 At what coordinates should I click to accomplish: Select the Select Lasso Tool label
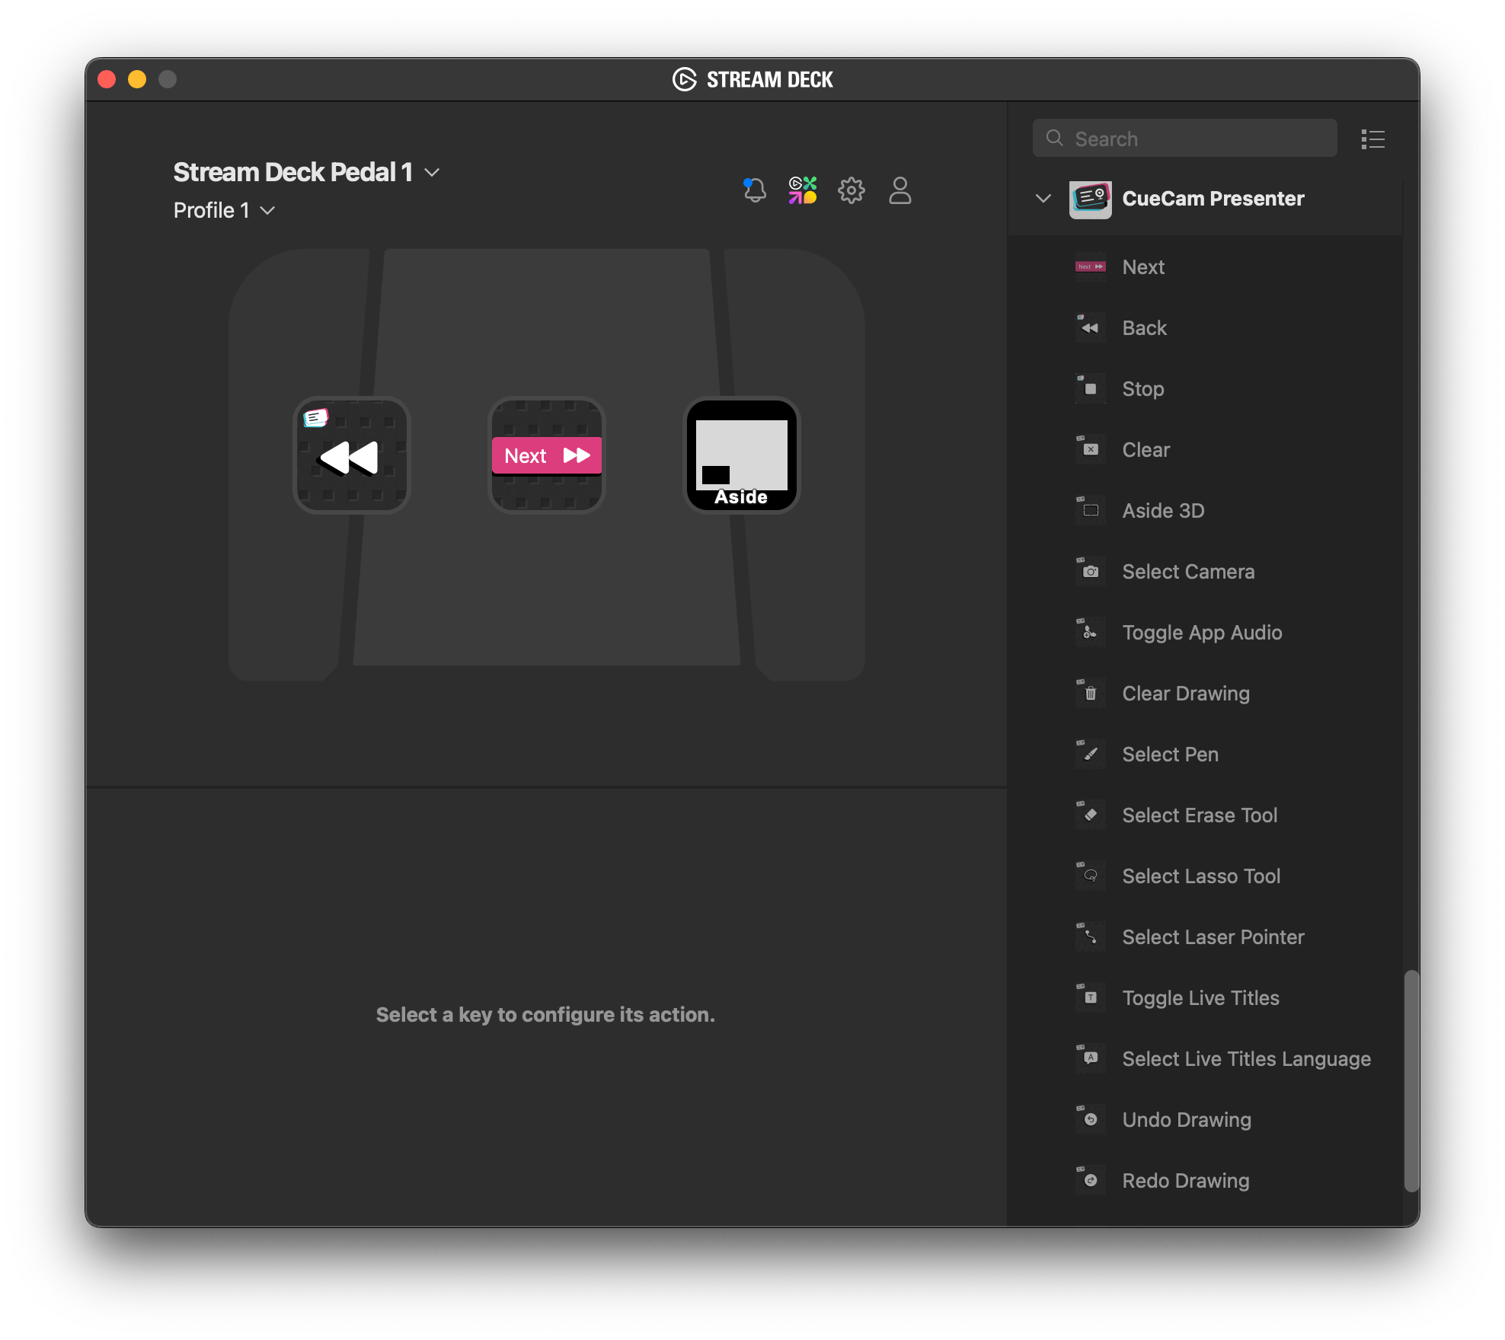[1201, 876]
